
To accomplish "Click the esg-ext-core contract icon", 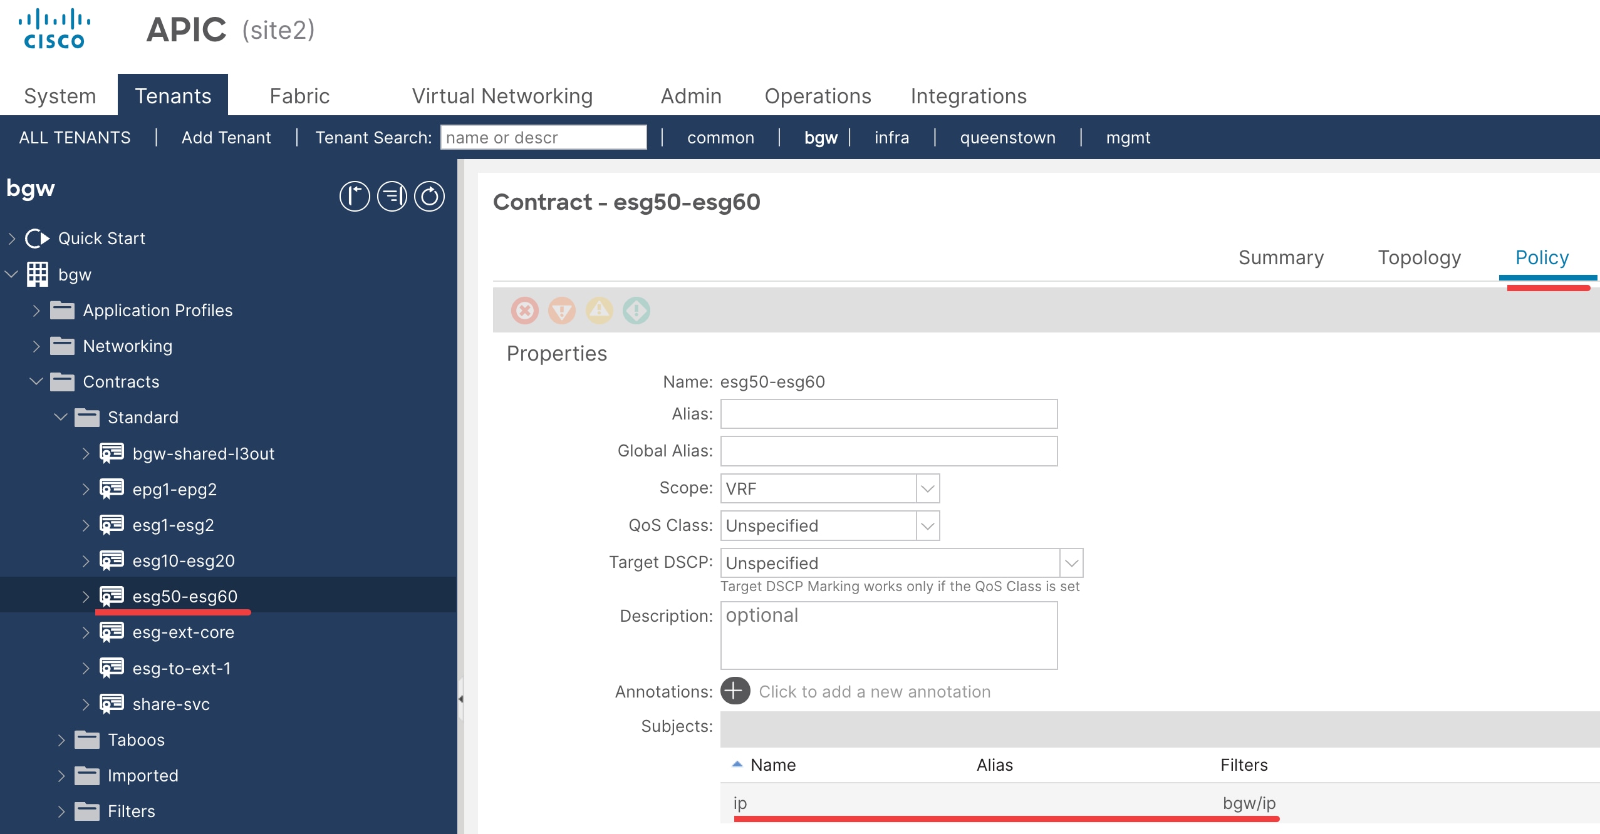I will pyautogui.click(x=112, y=632).
